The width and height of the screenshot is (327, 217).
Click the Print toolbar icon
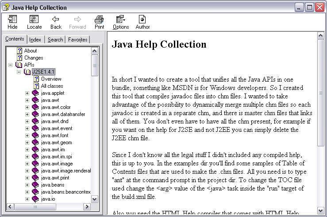pyautogui.click(x=100, y=19)
